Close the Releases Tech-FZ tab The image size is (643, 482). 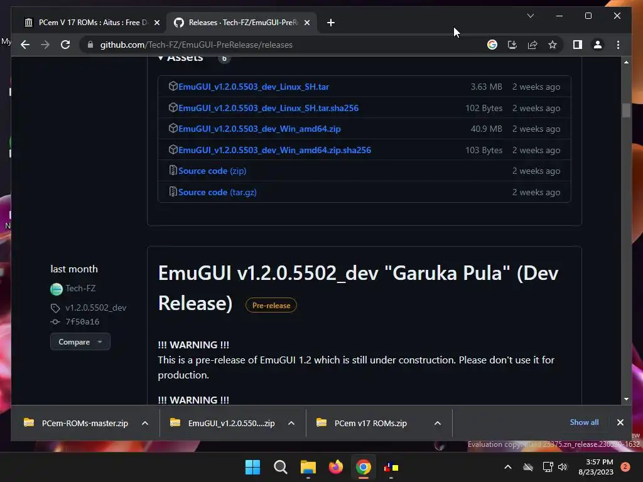pyautogui.click(x=306, y=23)
